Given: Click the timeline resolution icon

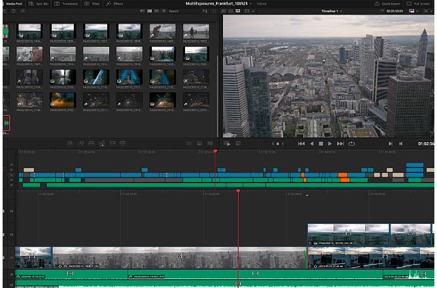Looking at the screenshot, I should (x=411, y=11).
